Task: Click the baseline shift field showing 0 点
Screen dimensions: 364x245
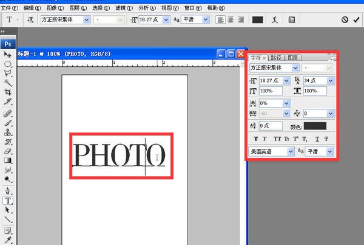Action: tap(270, 126)
